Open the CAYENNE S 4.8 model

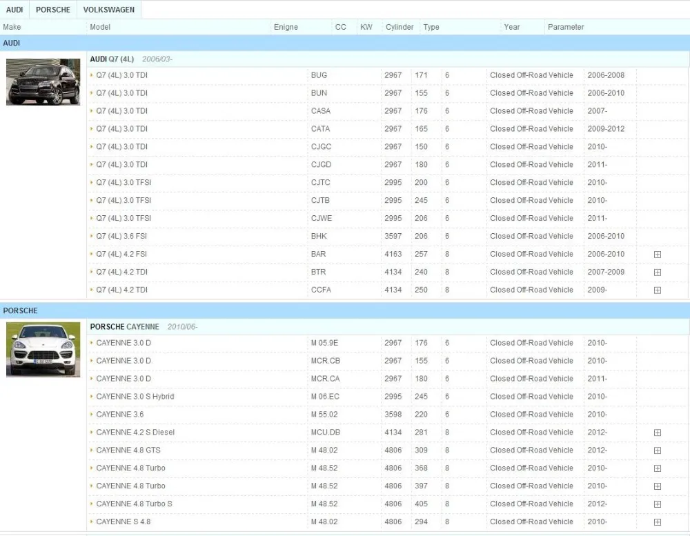[x=124, y=522]
